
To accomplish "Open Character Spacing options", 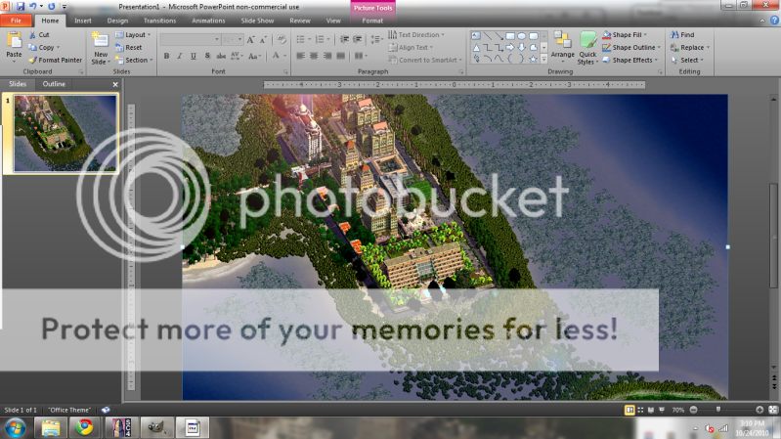I will [x=237, y=56].
